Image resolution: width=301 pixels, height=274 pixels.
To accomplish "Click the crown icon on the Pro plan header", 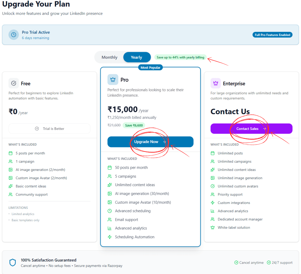I will pos(113,79).
